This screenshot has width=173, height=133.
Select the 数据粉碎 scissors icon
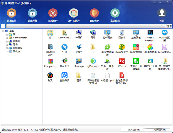(53, 13)
